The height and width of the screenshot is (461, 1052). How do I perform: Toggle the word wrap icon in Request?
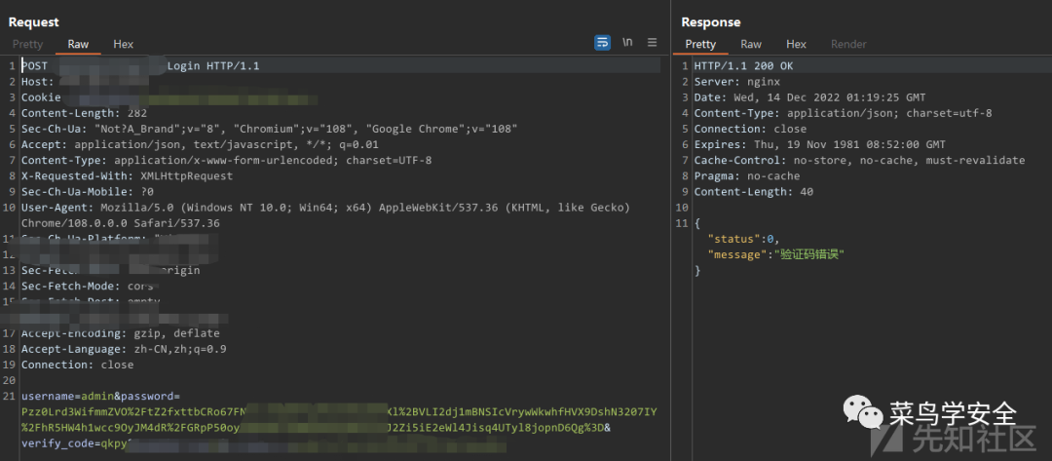point(602,43)
